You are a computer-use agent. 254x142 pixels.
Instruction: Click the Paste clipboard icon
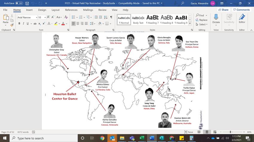(x=6, y=17)
